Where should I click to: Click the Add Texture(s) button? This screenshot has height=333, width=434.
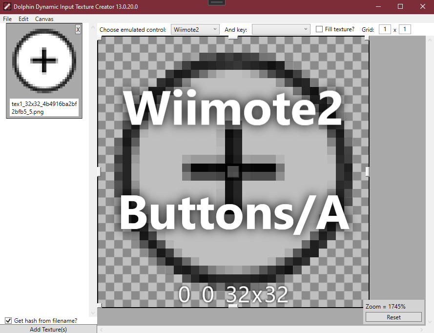coord(48,329)
